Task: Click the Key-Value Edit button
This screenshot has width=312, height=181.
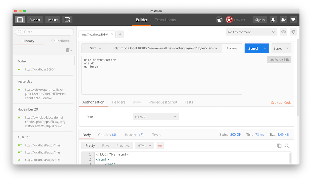Action: point(279,60)
